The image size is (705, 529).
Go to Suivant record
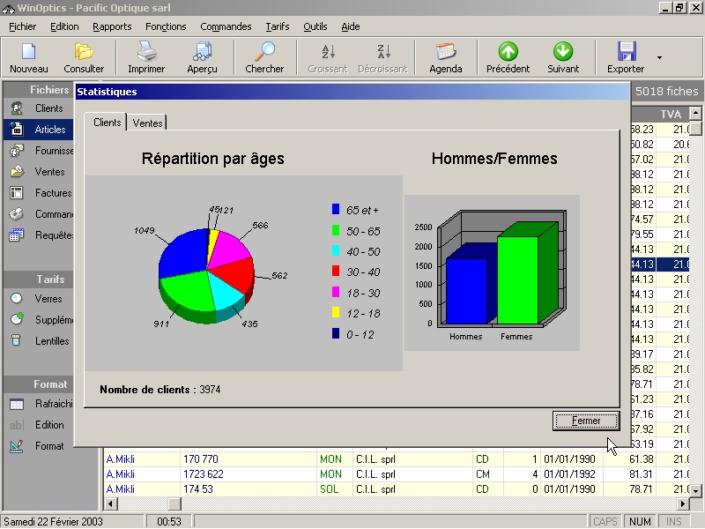[563, 52]
